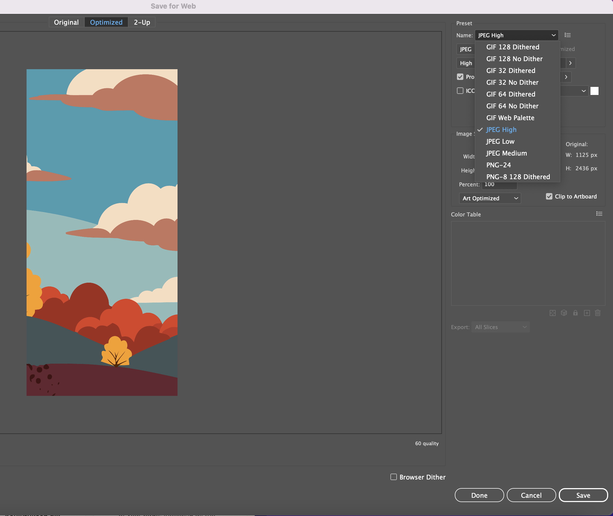This screenshot has width=613, height=516.
Task: Click the lock color icon
Action: (x=575, y=313)
